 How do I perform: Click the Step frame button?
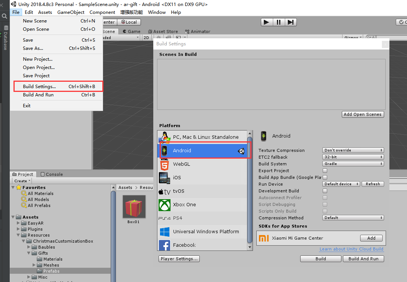(x=290, y=22)
